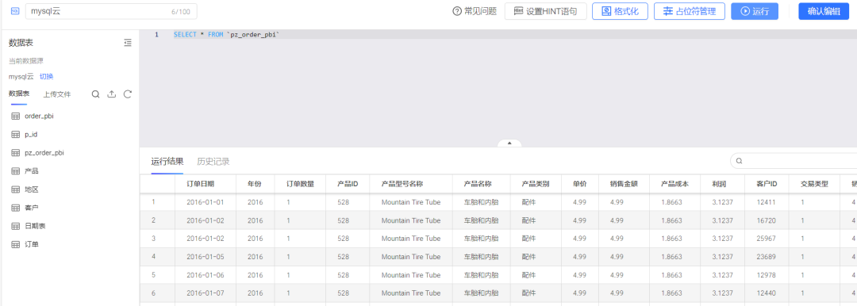Click the date cell 2016-01-05

[x=205, y=257]
